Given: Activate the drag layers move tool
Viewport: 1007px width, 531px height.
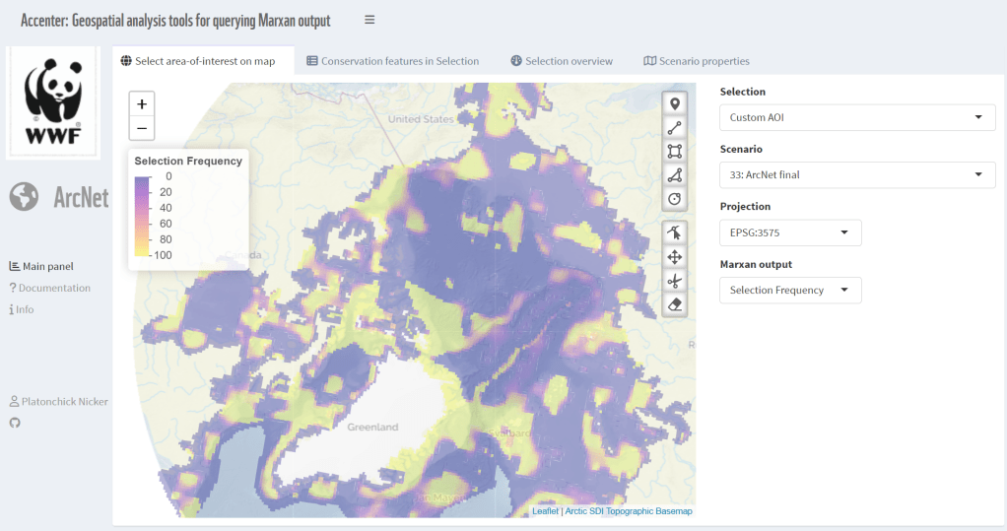Looking at the screenshot, I should 675,257.
